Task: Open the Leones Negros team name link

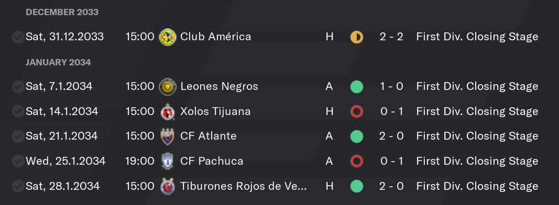Action: click(x=219, y=86)
